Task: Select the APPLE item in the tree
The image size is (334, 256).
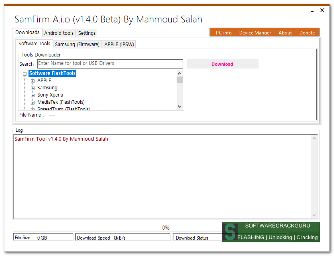Action: (44, 81)
